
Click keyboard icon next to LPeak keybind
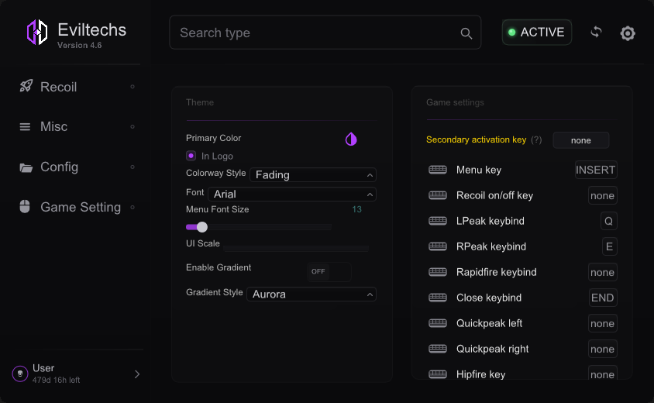coord(438,221)
